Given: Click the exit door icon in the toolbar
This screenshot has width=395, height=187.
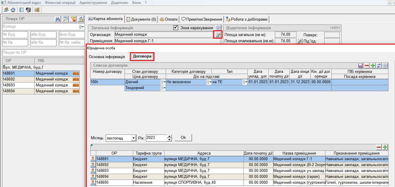Looking at the screenshot, I should point(37,10).
